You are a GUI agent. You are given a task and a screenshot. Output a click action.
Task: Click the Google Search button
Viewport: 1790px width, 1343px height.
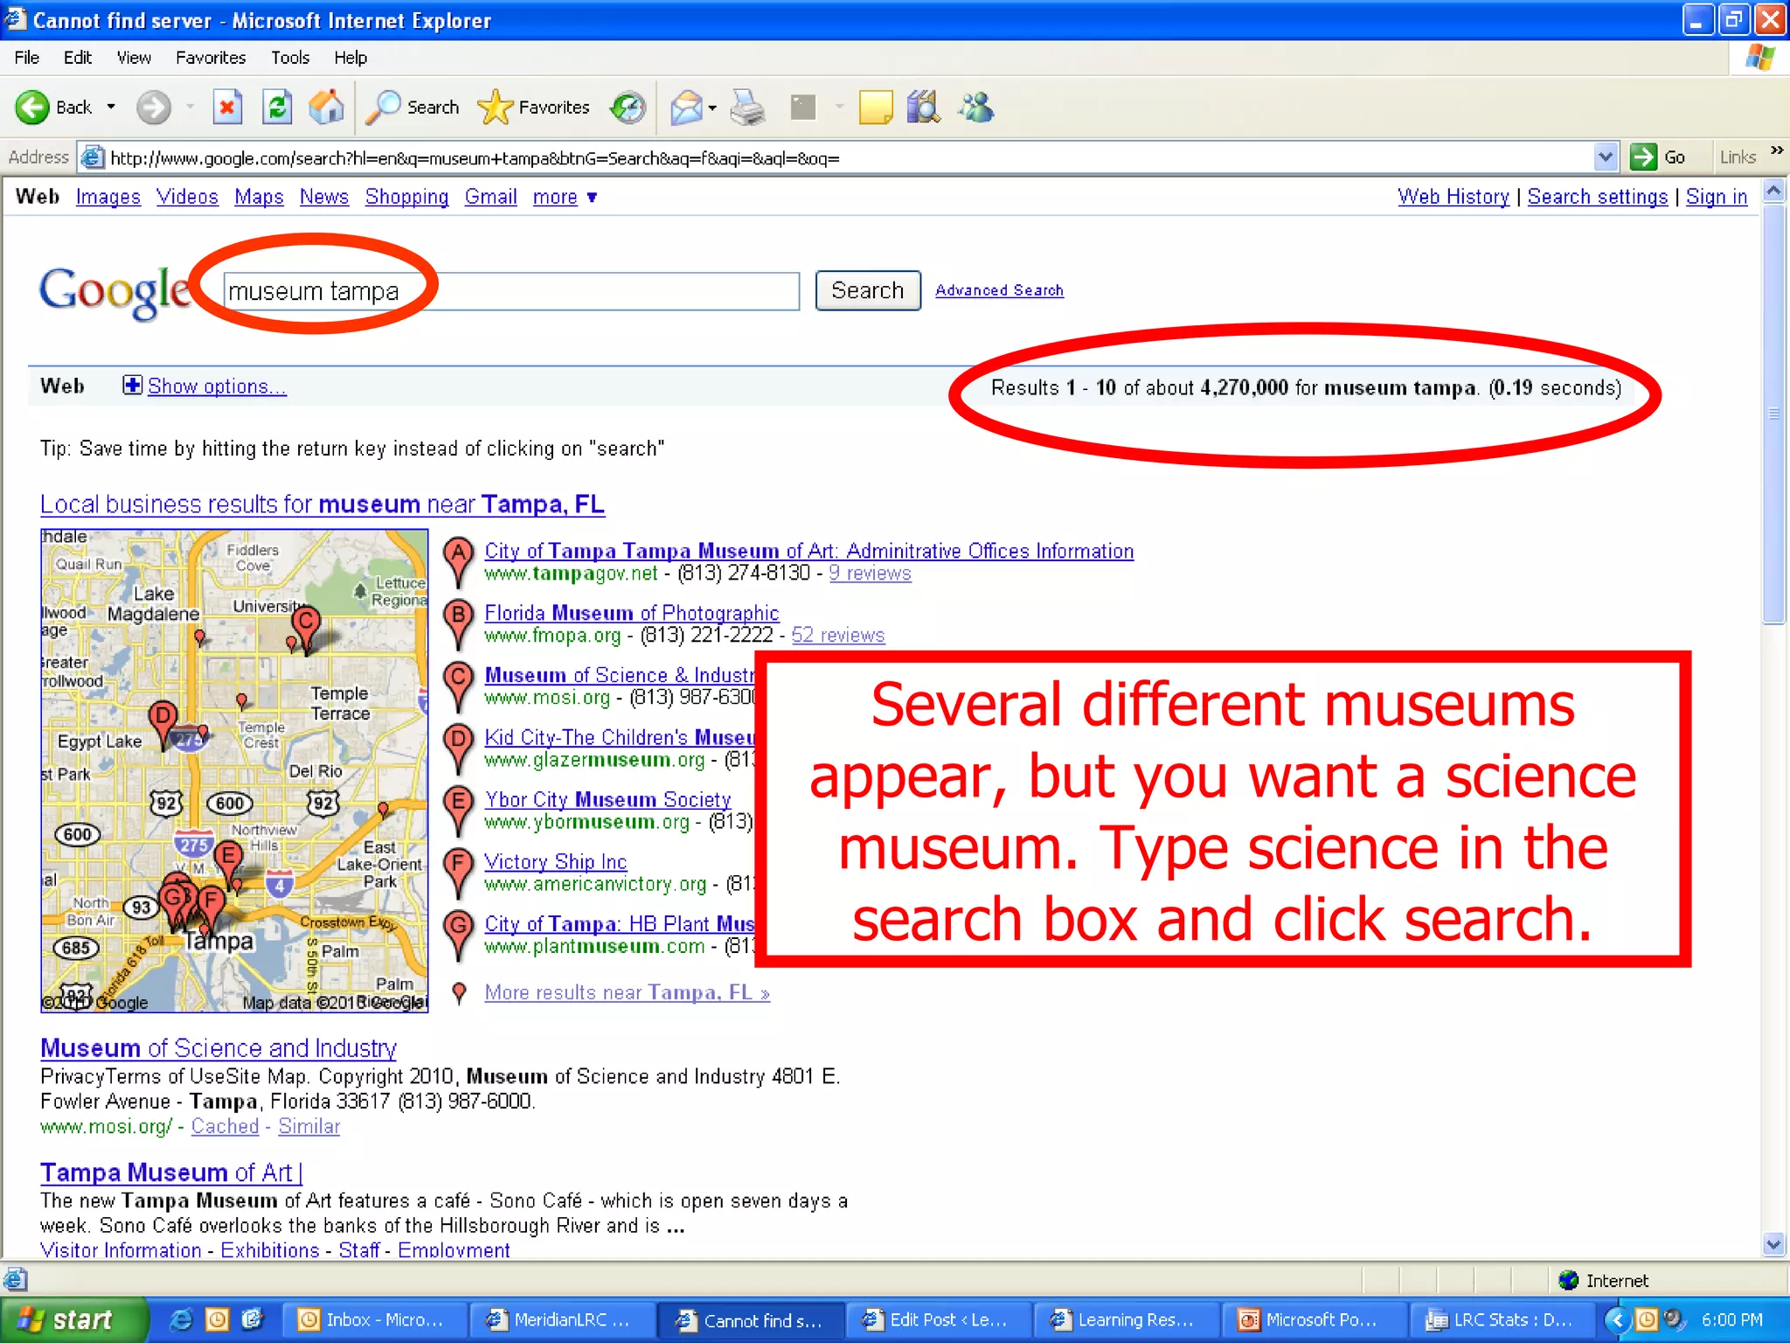(867, 290)
